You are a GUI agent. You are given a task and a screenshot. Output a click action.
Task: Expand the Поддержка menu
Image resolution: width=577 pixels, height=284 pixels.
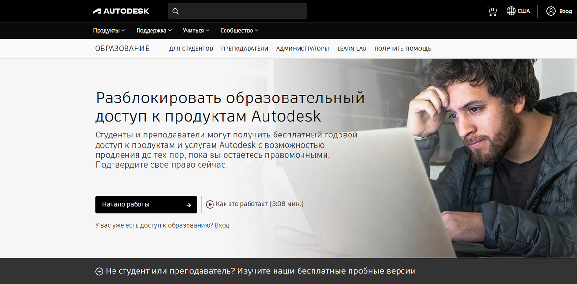(154, 30)
